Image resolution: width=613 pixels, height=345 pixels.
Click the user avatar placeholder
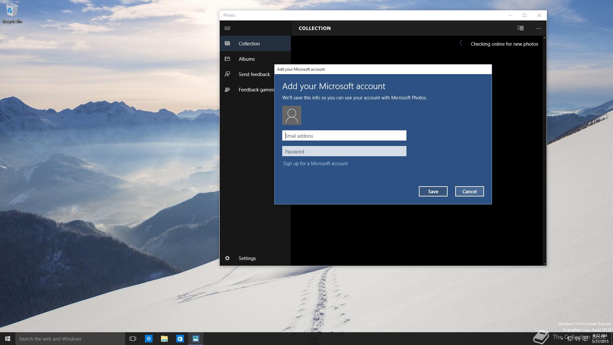(x=291, y=115)
